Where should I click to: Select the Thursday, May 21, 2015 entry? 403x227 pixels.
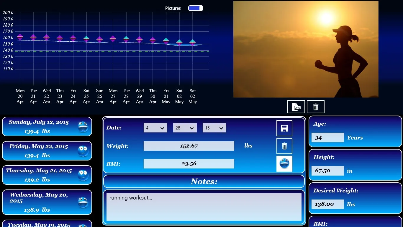[47, 175]
